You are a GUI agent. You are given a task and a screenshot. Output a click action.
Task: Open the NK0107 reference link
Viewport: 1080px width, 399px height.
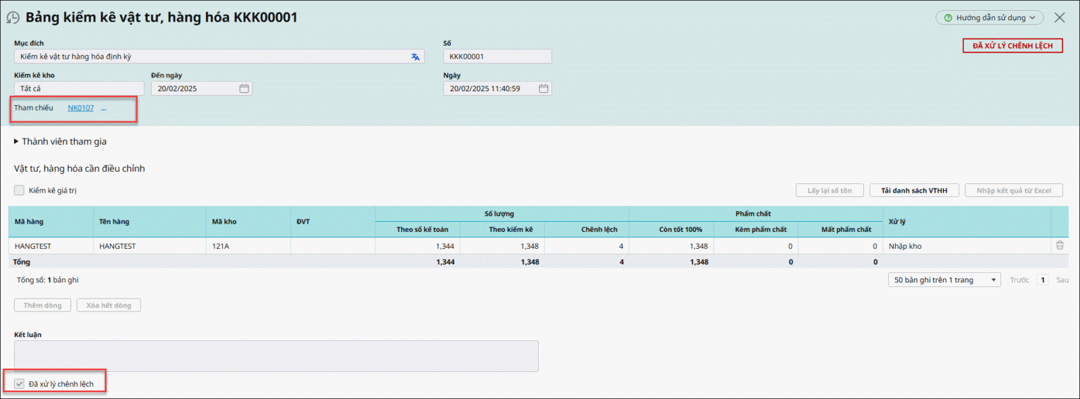80,108
